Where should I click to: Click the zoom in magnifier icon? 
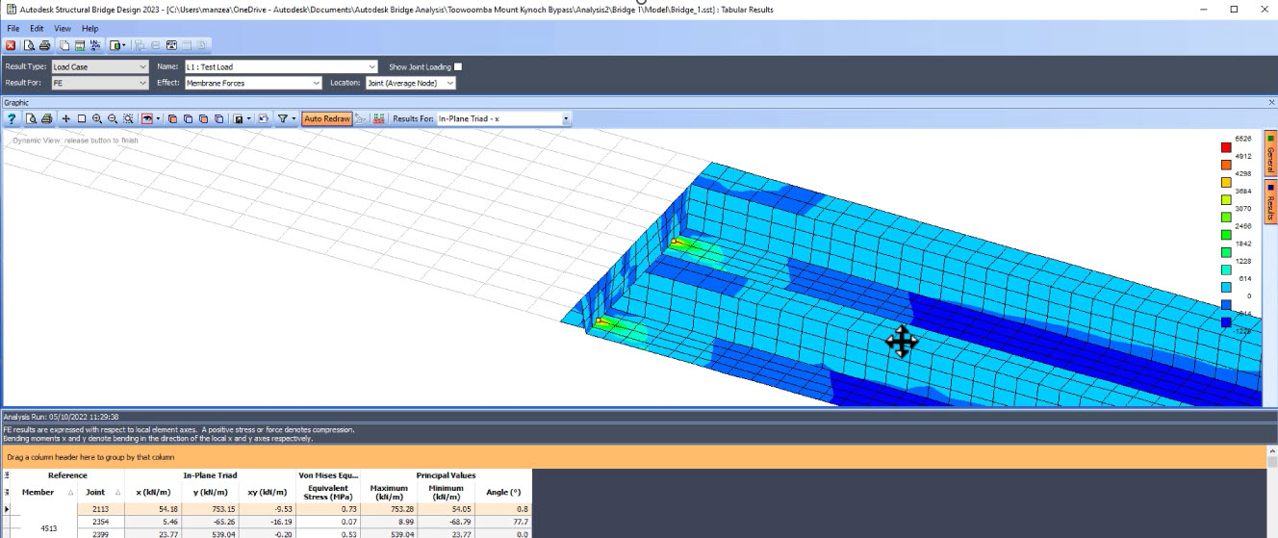pyautogui.click(x=97, y=118)
